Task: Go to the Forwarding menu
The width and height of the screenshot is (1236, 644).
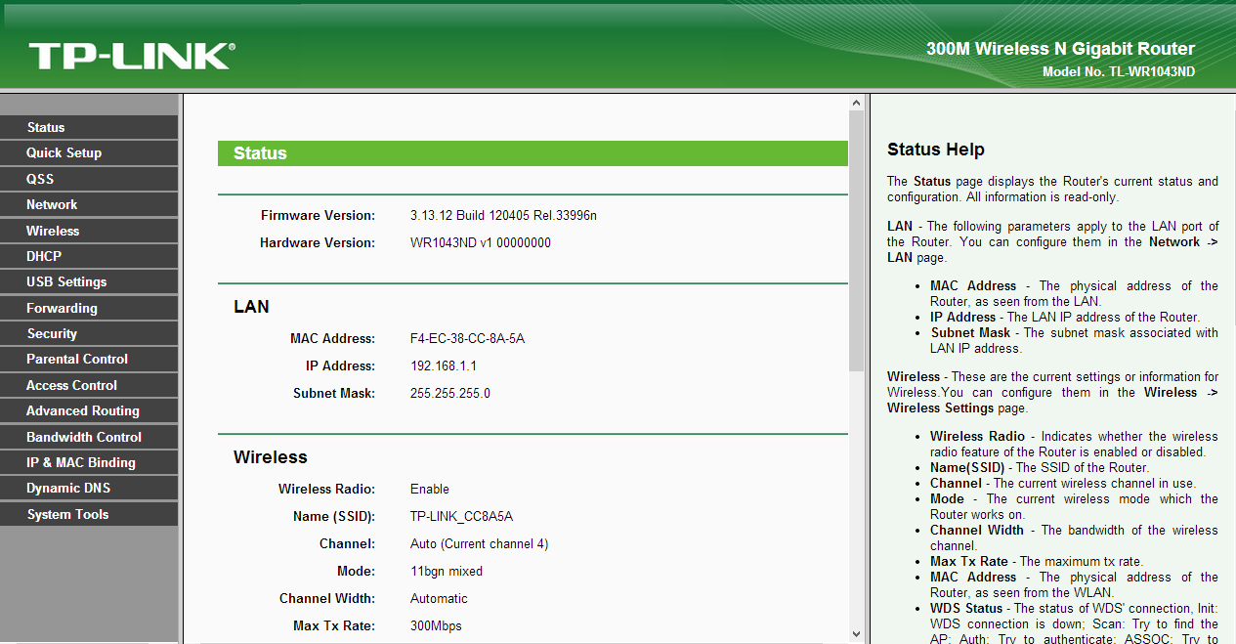Action: pos(89,308)
